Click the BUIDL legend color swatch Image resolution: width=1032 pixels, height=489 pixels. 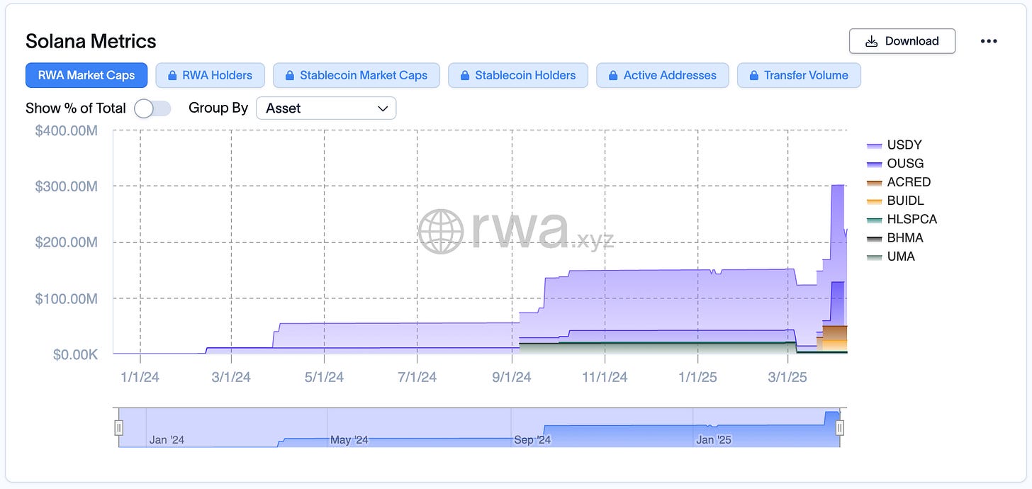pyautogui.click(x=874, y=201)
